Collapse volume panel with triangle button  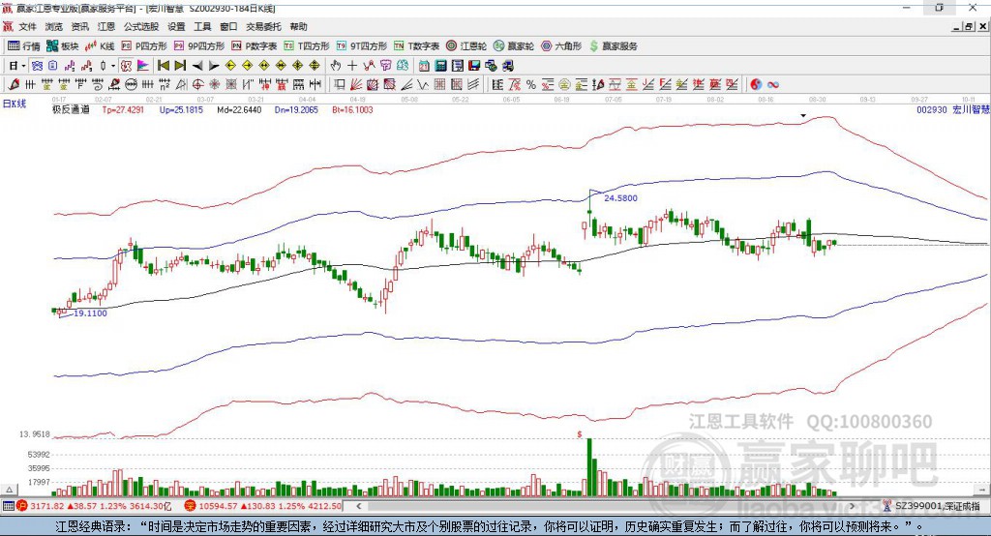tap(10, 490)
